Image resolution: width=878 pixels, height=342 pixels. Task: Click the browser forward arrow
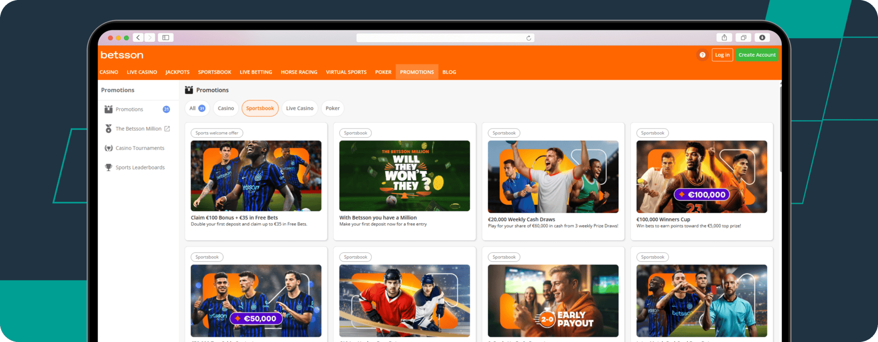(x=150, y=38)
